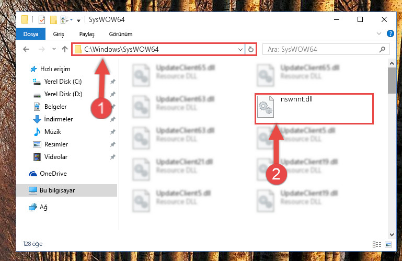Toggle the pin next to Videolar
402x261 pixels.
(x=112, y=157)
